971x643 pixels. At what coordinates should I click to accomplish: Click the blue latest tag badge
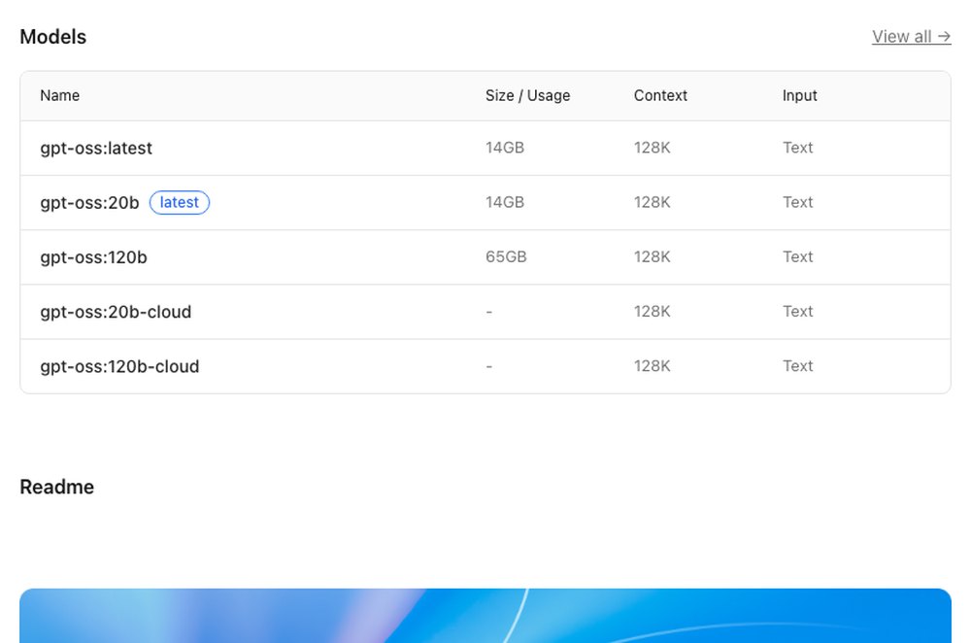click(x=180, y=203)
